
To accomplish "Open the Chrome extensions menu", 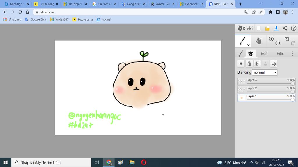I will point(270,12).
